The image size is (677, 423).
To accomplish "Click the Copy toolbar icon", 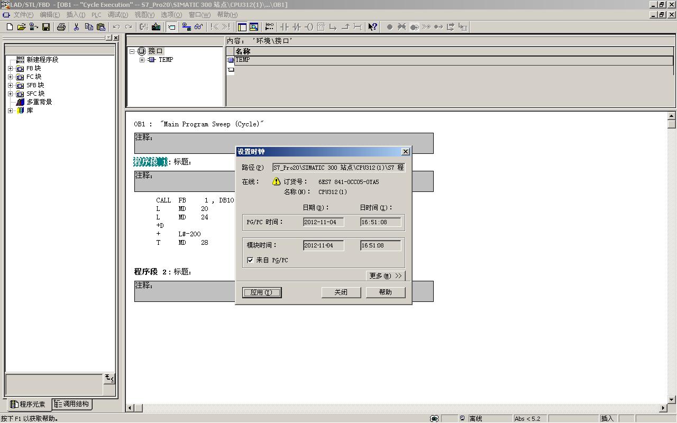I will click(89, 27).
